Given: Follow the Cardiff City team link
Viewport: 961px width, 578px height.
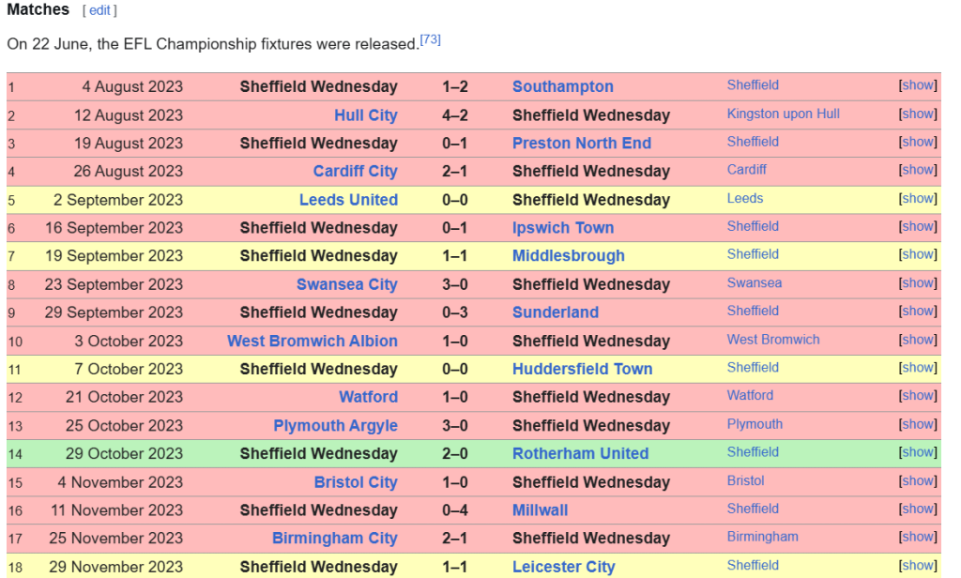Looking at the screenshot, I should point(356,171).
